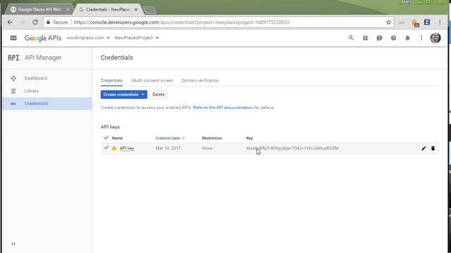The image size is (451, 253).
Task: Click the warning triangle beside API key
Action: click(x=114, y=148)
